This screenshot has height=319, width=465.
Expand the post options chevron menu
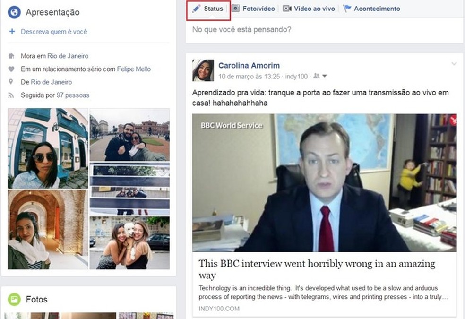(454, 64)
